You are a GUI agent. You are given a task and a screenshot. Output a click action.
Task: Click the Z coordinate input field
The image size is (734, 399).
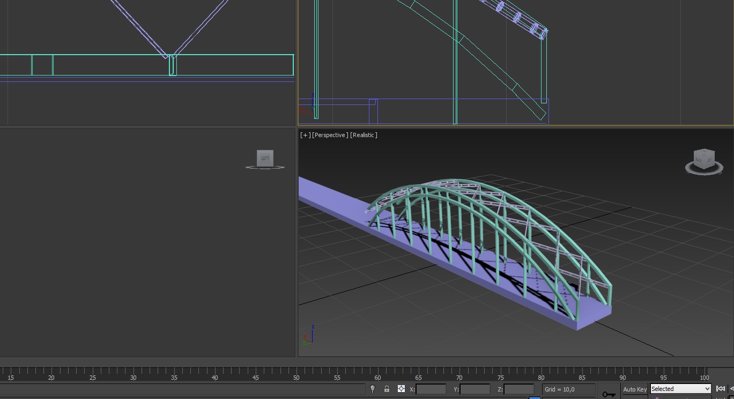[x=518, y=389]
